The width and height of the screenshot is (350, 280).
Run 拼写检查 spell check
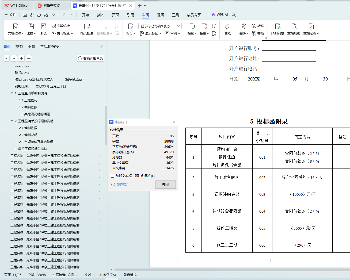(x=62, y=33)
